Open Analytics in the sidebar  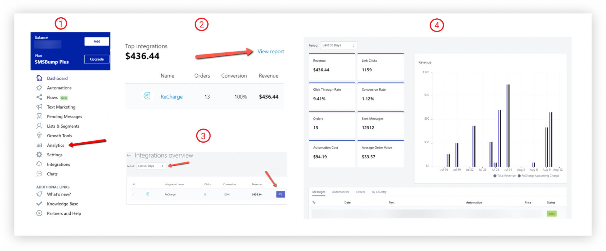(56, 145)
